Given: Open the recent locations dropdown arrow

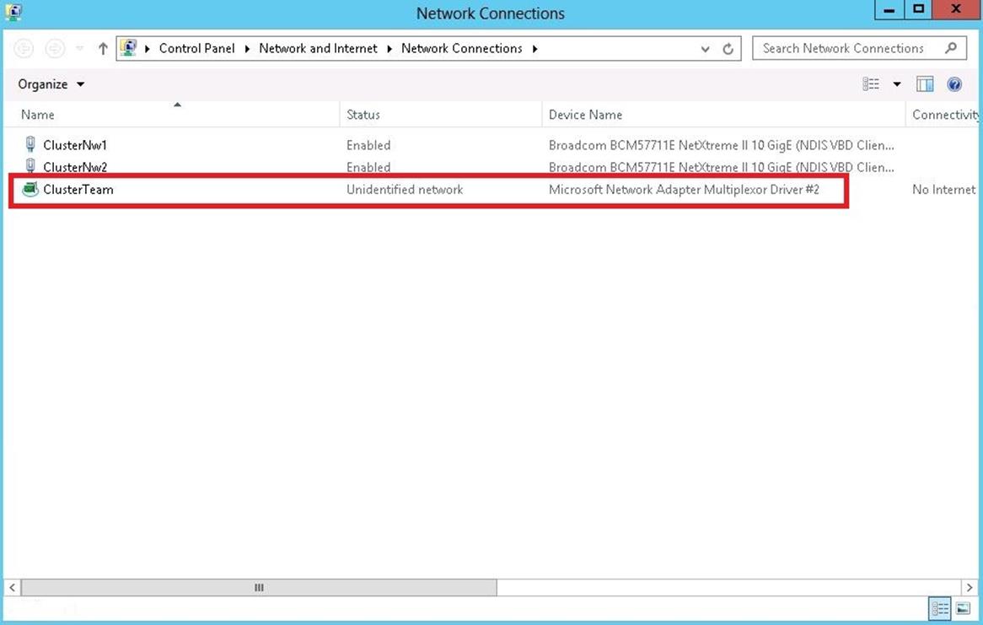Looking at the screenshot, I should pos(79,48).
